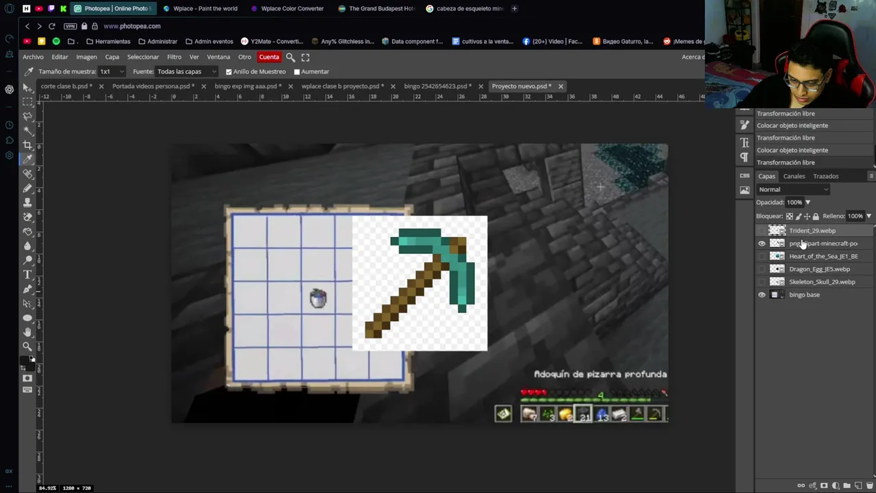Image resolution: width=876 pixels, height=493 pixels.
Task: Open the Herramientas bookmark folder
Action: click(108, 42)
